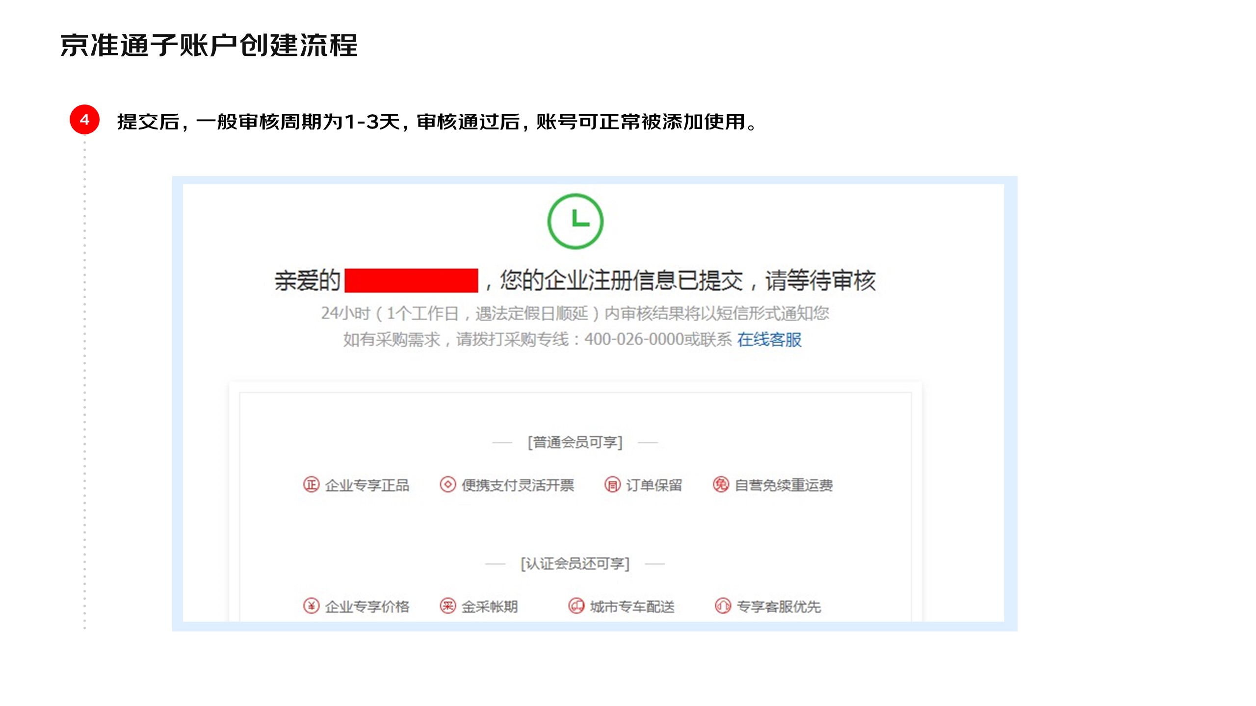The image size is (1256, 706).
Task: Select the 城市专车配送 truck icon
Action: (x=576, y=606)
